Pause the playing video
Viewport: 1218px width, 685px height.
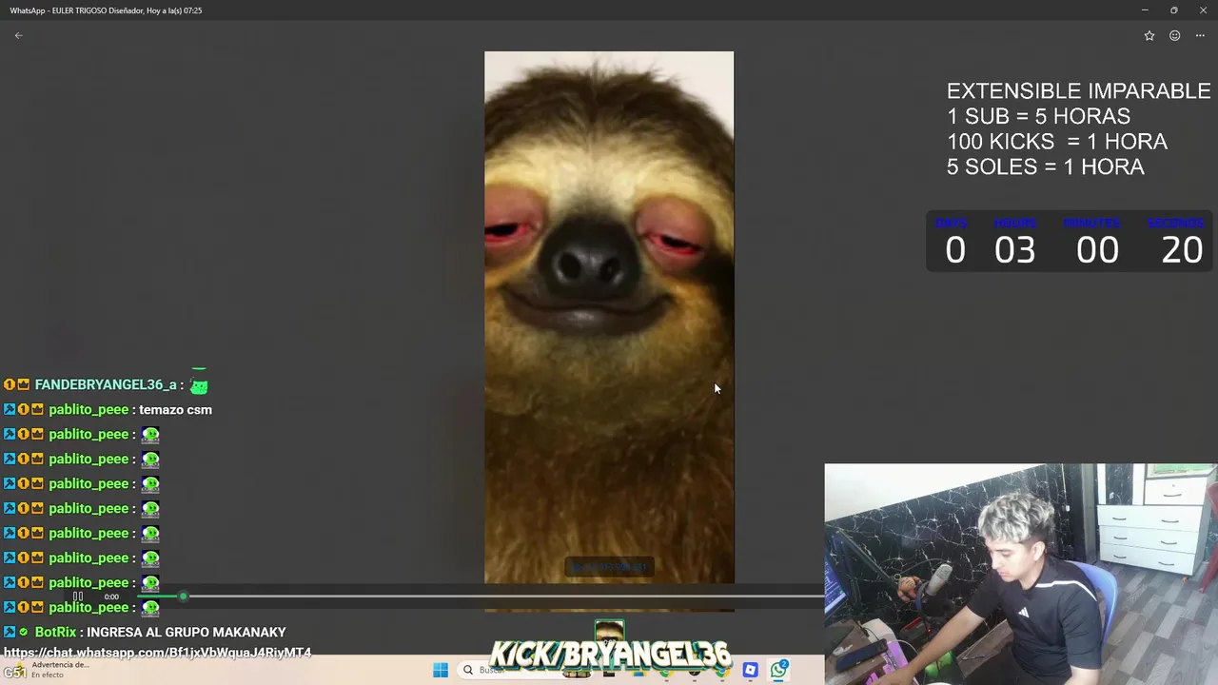point(78,597)
